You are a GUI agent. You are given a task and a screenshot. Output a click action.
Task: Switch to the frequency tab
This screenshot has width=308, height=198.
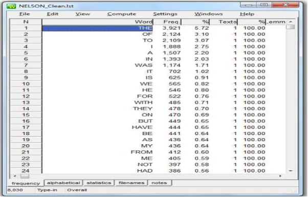[26, 184]
